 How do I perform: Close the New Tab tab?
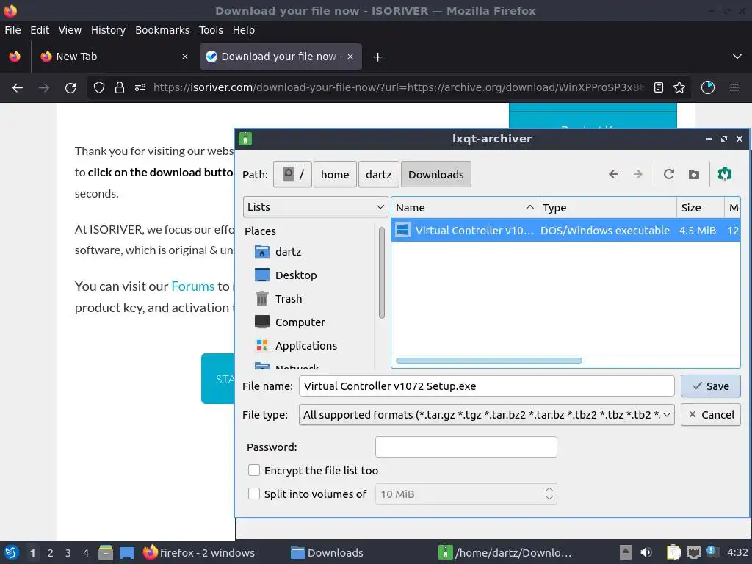point(185,57)
